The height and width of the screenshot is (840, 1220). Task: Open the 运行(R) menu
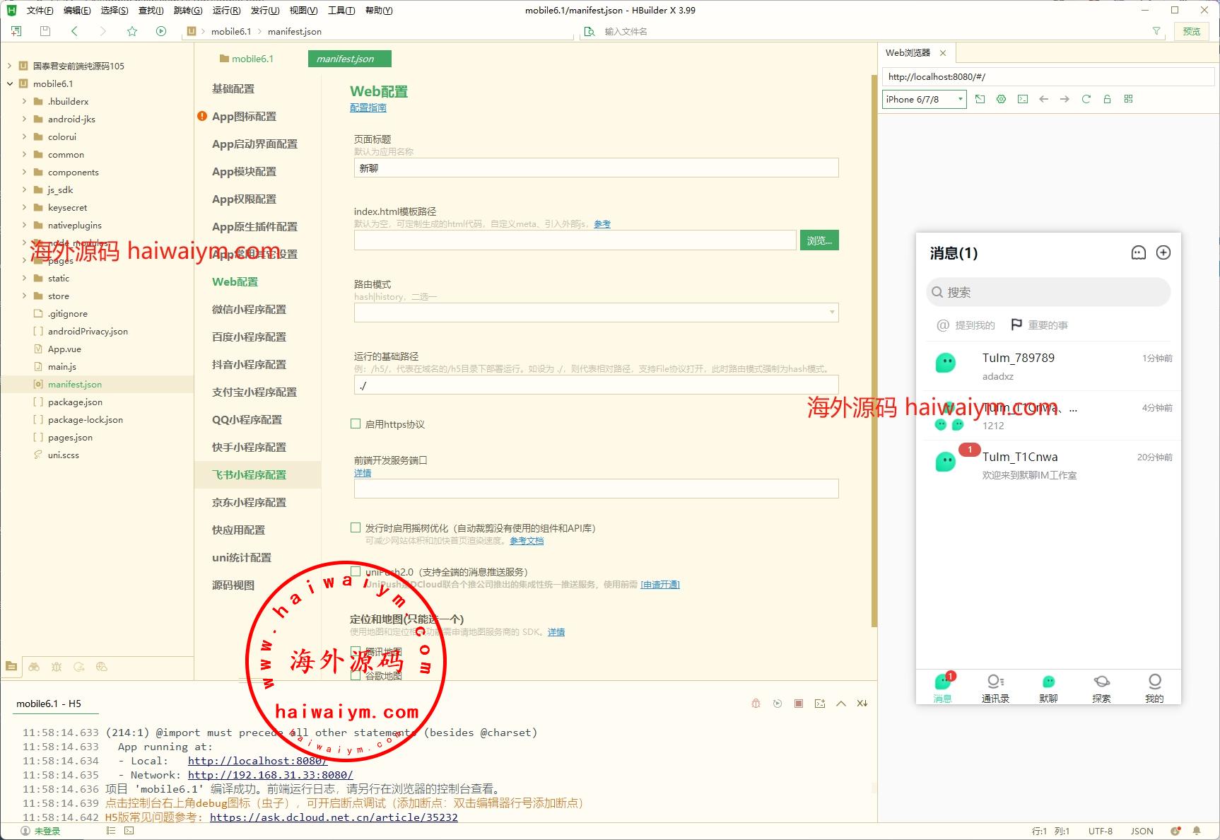[226, 11]
